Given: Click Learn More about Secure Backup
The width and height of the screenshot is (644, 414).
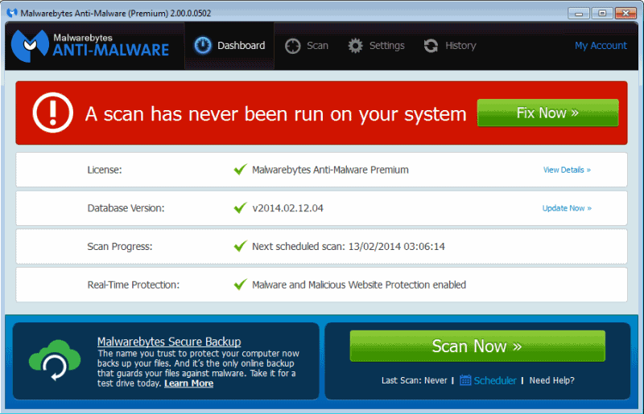Looking at the screenshot, I should 188,383.
